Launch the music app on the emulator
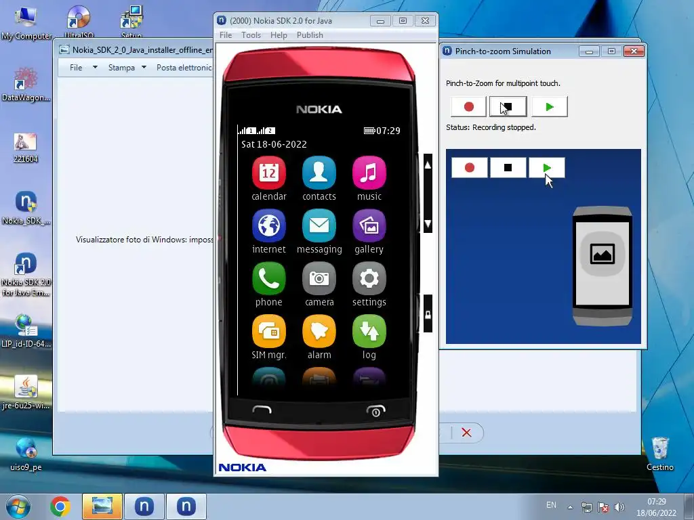 pyautogui.click(x=369, y=173)
